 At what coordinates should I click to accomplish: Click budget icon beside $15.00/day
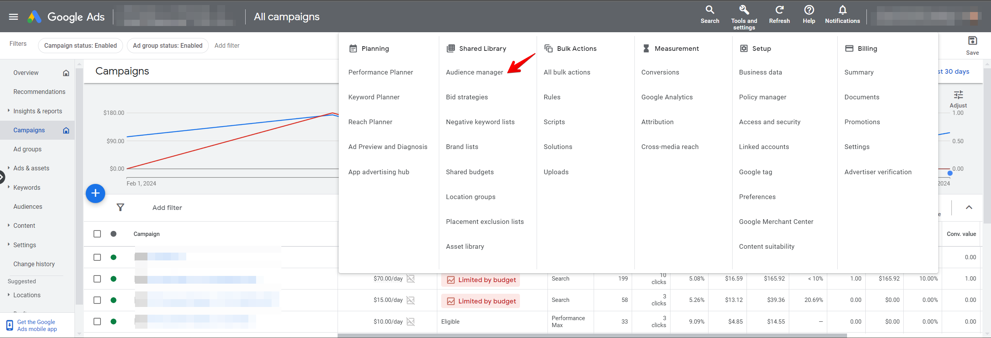point(411,300)
